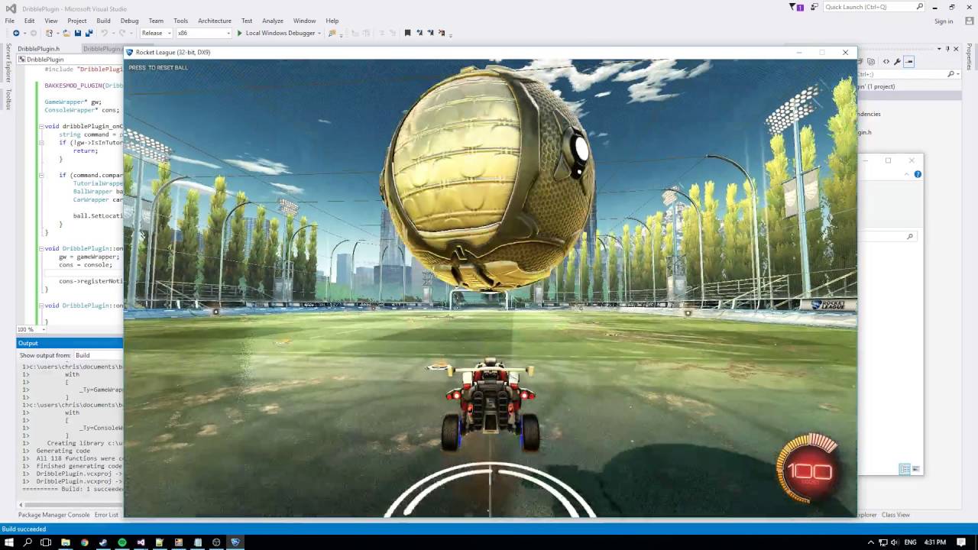The height and width of the screenshot is (550, 978).
Task: Click the Navigate Backward toolbar icon
Action: click(16, 33)
